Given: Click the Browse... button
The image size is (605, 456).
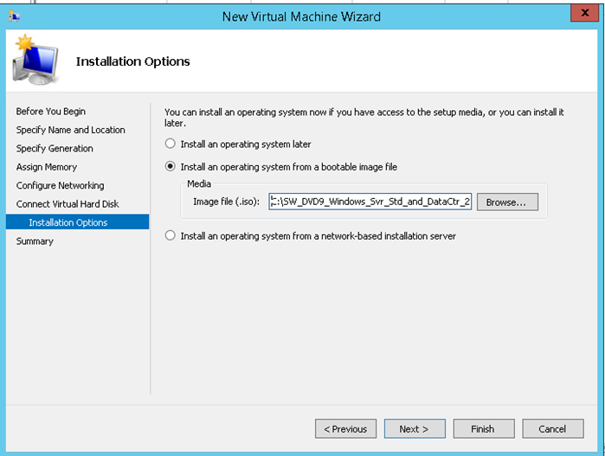Looking at the screenshot, I should 507,202.
